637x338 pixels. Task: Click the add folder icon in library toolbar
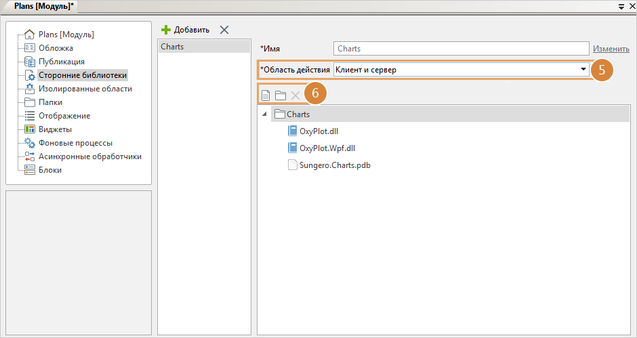point(280,96)
